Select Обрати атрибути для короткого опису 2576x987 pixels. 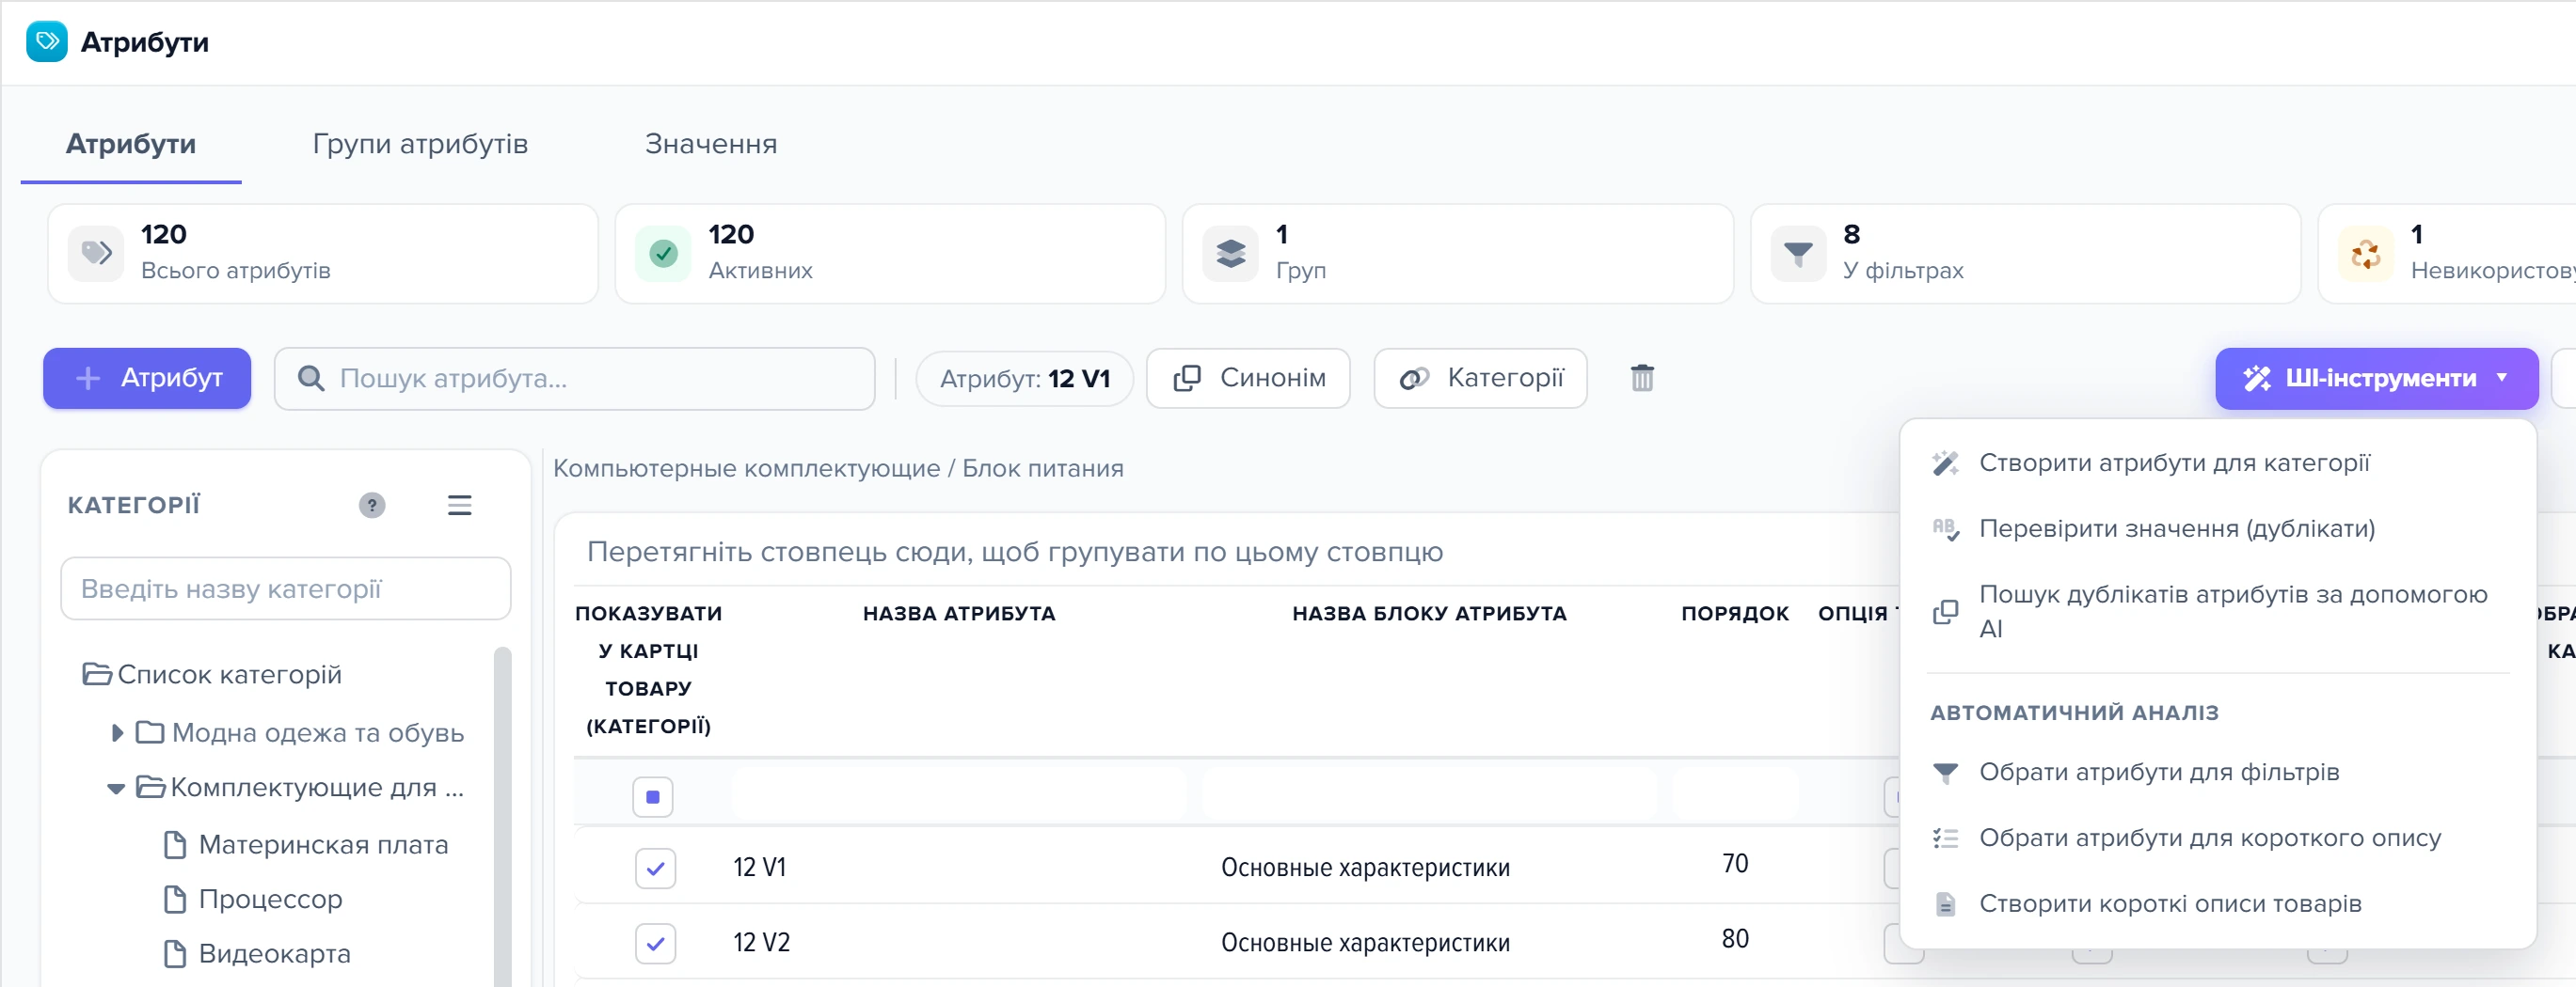click(2218, 838)
